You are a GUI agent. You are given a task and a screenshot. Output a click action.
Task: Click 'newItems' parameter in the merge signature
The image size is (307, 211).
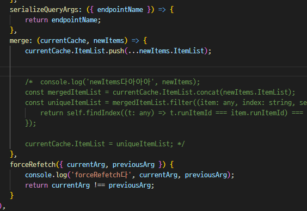click(x=109, y=41)
